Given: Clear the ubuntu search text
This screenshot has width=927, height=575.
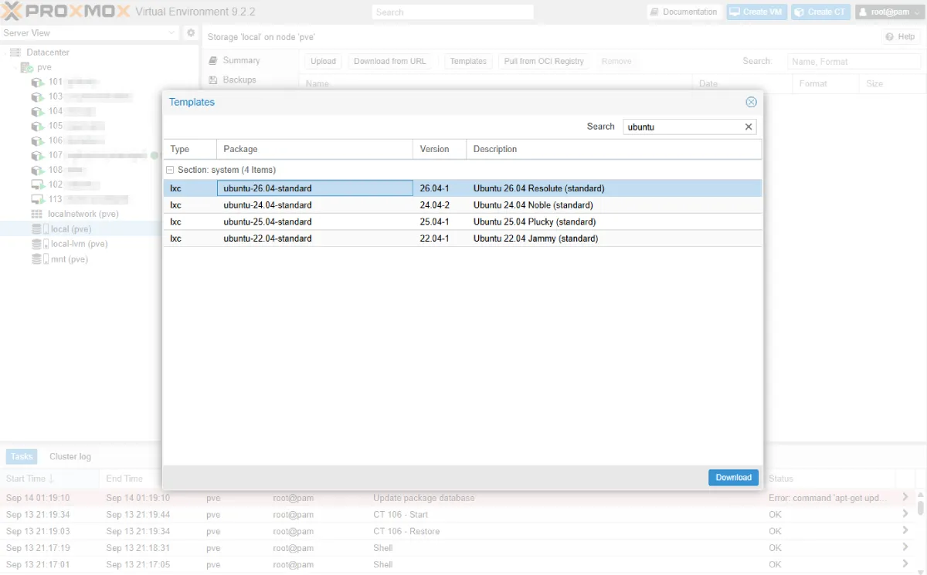Looking at the screenshot, I should click(x=748, y=127).
